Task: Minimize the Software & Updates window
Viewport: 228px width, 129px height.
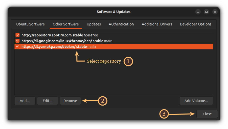Action: (198, 12)
